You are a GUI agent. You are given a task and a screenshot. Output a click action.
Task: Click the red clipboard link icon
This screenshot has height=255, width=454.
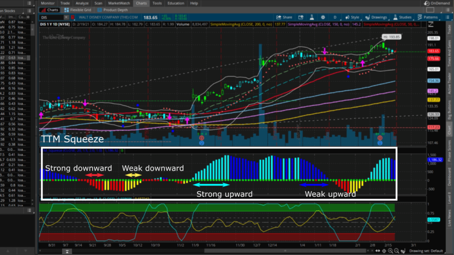point(73,17)
